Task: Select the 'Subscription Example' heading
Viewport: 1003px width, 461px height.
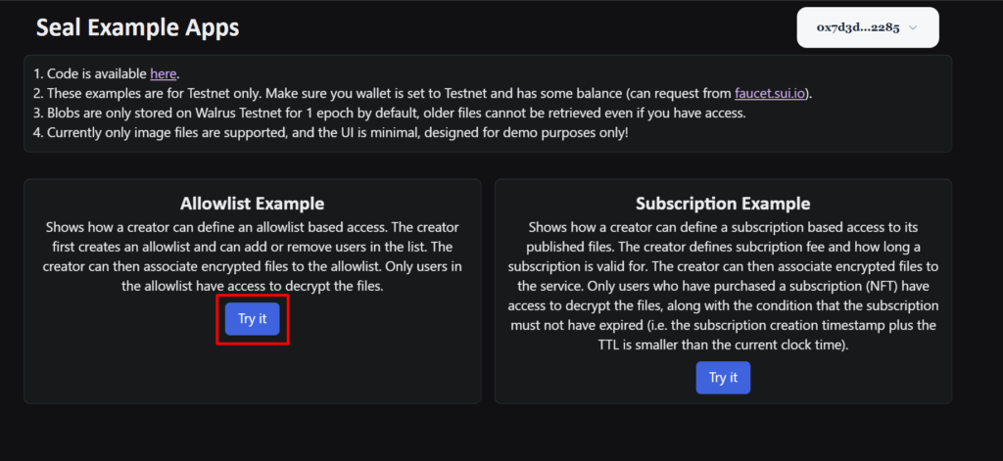Action: (x=723, y=204)
